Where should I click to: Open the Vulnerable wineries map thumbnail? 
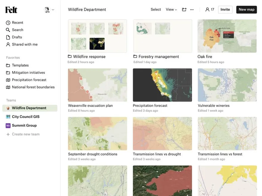click(227, 85)
